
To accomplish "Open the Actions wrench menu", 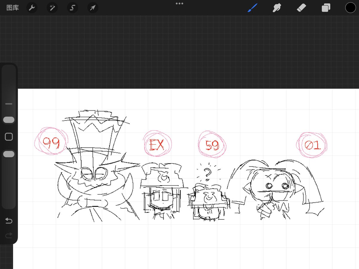I will (32, 8).
